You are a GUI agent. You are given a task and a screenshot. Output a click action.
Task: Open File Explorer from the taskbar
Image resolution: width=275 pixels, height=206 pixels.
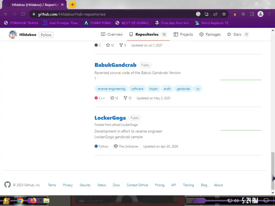click(46, 201)
